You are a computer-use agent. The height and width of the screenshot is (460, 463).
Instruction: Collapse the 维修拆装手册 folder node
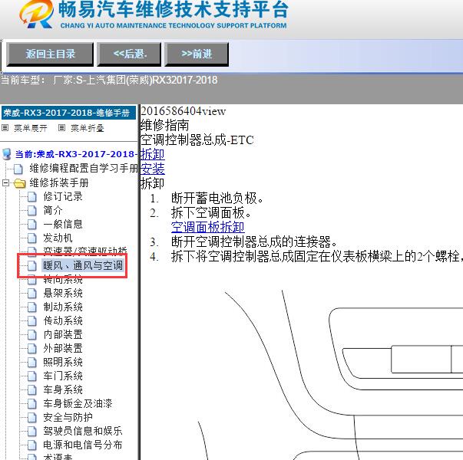point(5,182)
